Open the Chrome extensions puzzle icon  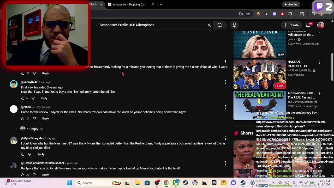coord(290,14)
